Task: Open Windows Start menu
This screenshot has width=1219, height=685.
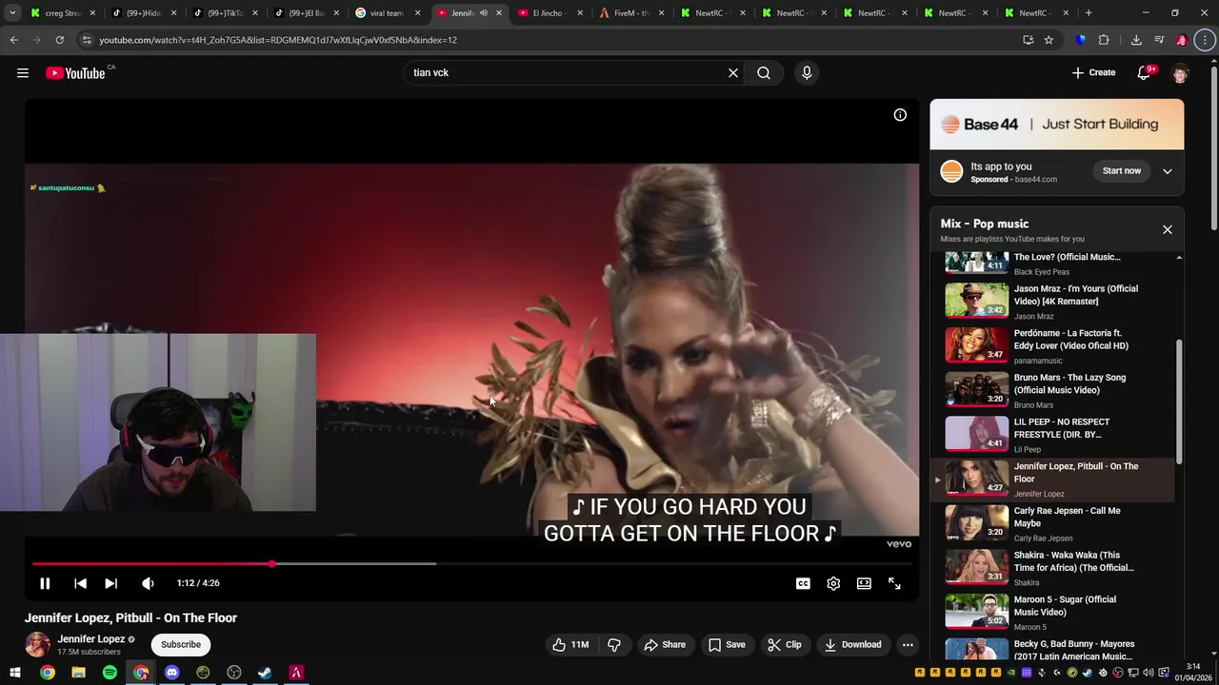Action: tap(15, 673)
